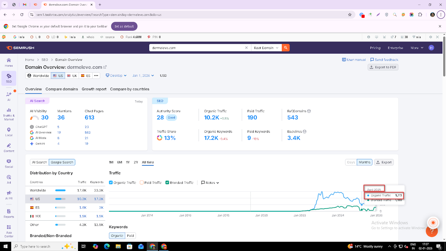Open the Compare by countries tab
The height and width of the screenshot is (251, 446).
[130, 89]
